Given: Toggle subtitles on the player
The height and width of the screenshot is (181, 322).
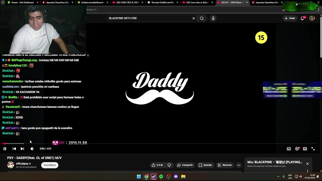Looking at the screenshot, I should point(289,149).
